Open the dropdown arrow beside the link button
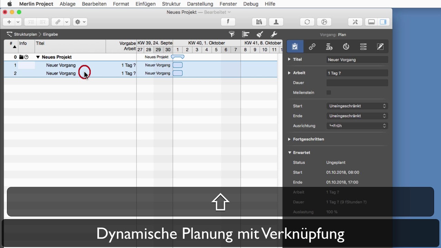This screenshot has width=441, height=248. pyautogui.click(x=67, y=22)
